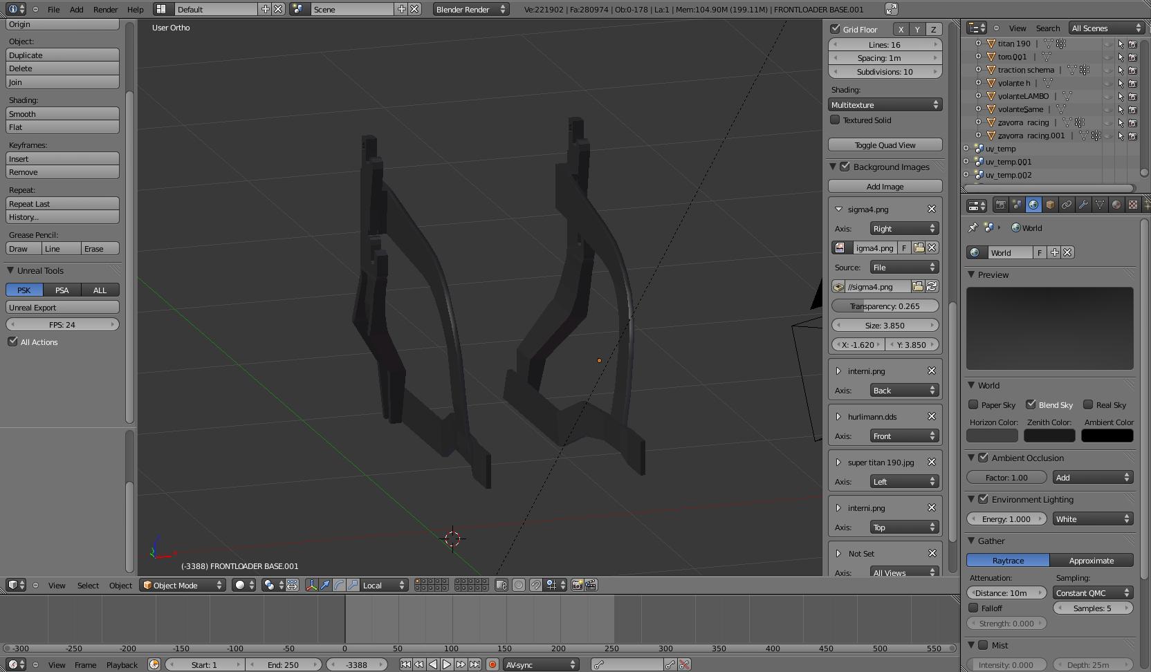Open the Object Mode dropdown

pos(183,585)
